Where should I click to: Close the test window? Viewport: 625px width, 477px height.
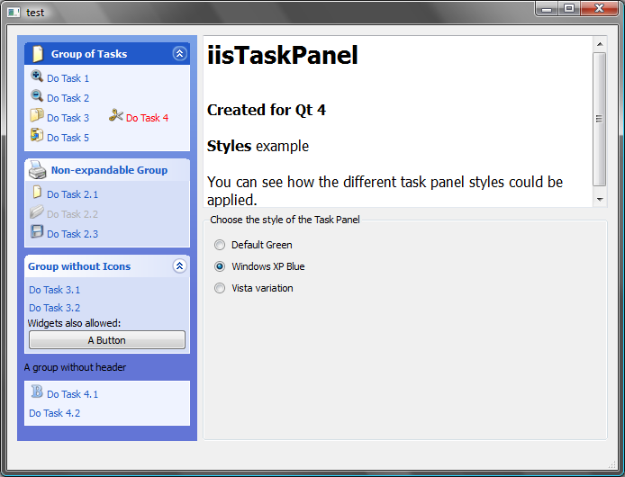599,8
